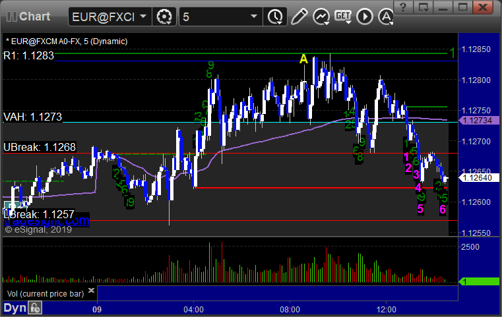Click the 2500 volume axis label

[470, 247]
